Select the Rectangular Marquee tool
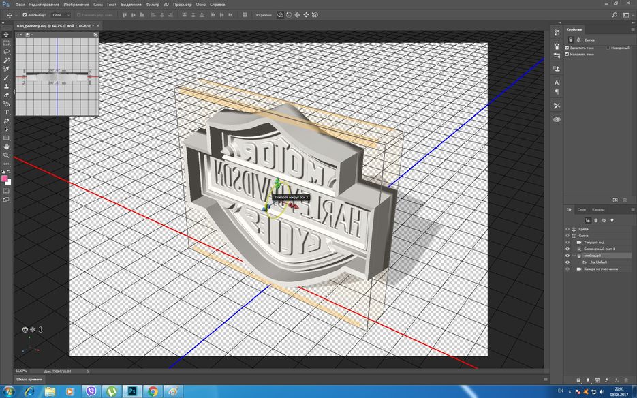 pos(6,43)
